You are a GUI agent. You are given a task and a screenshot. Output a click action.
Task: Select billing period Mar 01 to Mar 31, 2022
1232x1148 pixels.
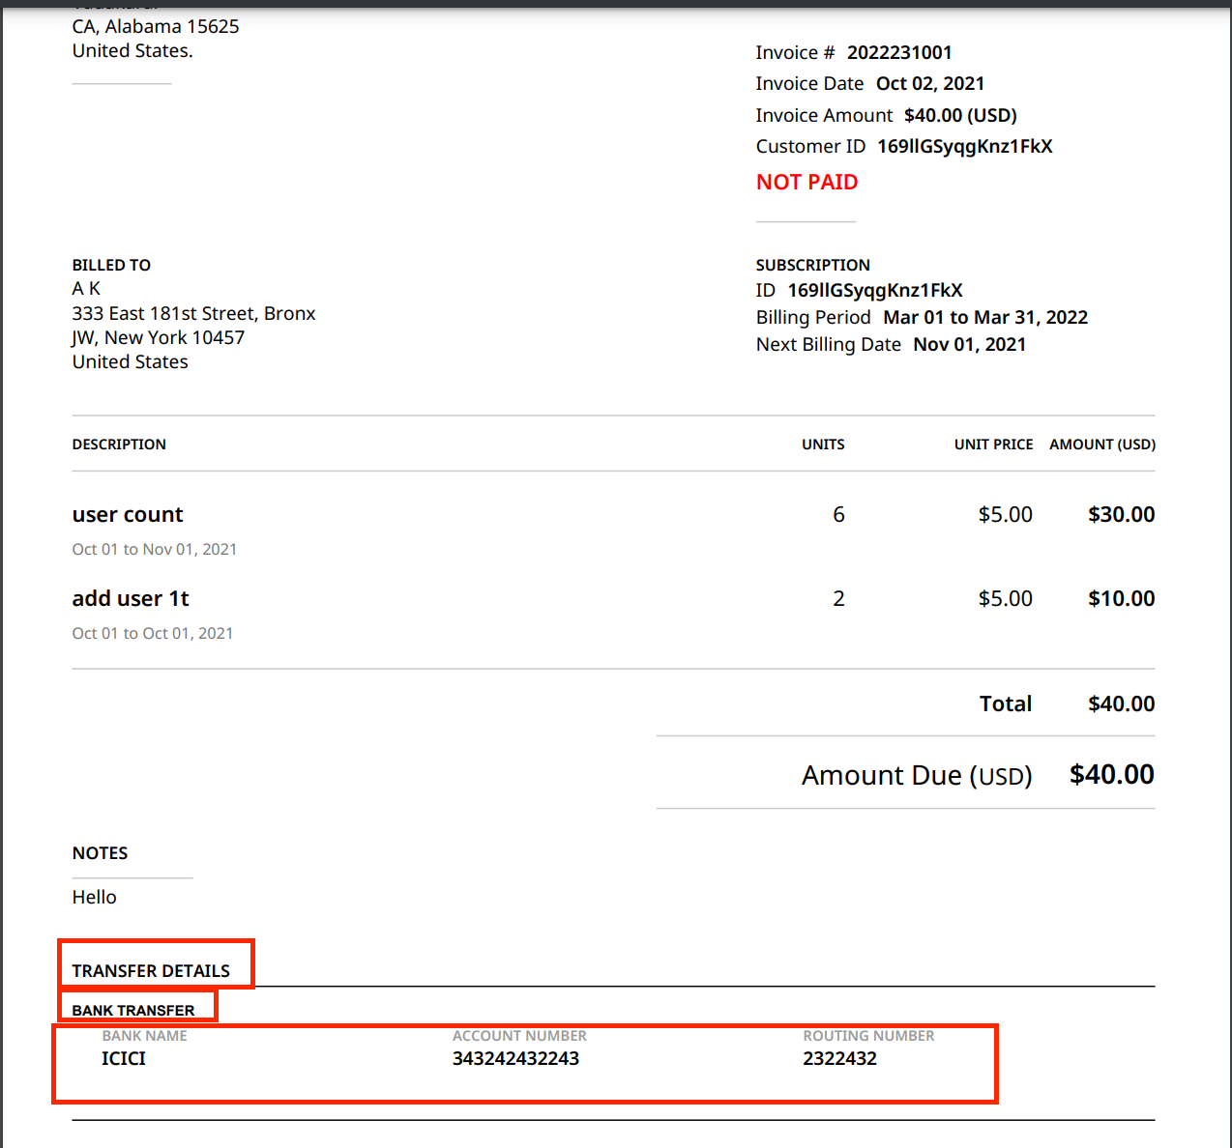click(984, 318)
